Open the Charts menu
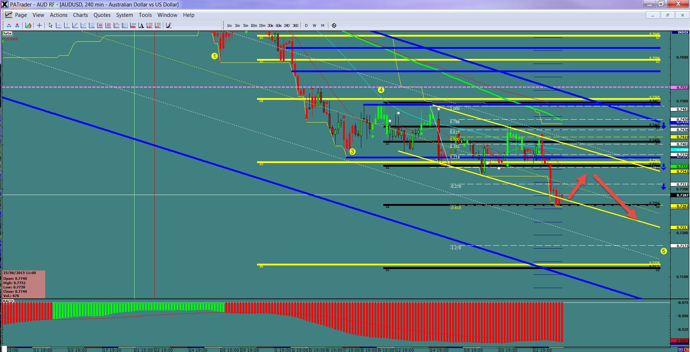The image size is (690, 352). click(x=80, y=15)
